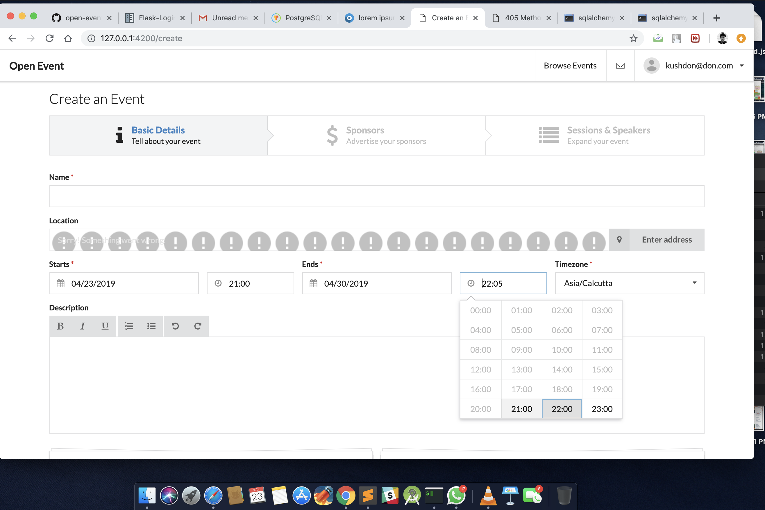Viewport: 765px width, 510px height.
Task: Switch to Sessions & Speakers step
Action: 595,135
